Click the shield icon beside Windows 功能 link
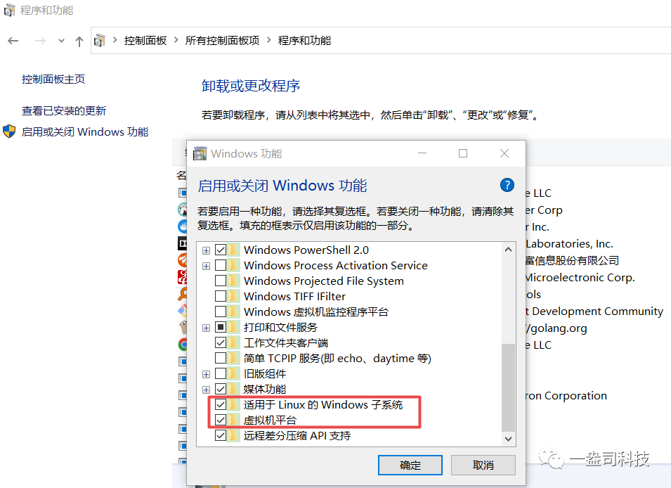The height and width of the screenshot is (488, 671). pos(9,131)
